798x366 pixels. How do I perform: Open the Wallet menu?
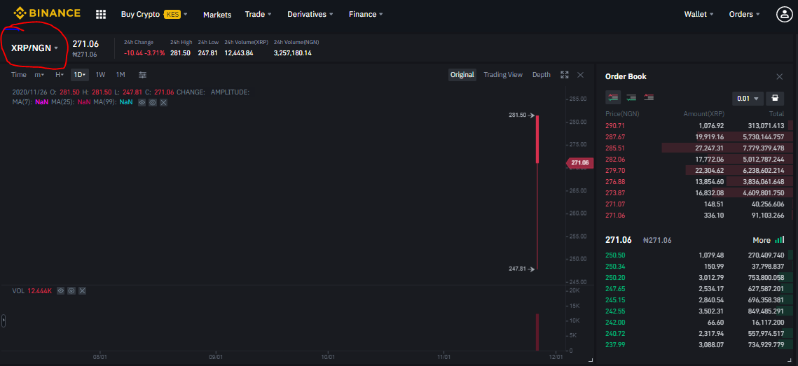699,14
